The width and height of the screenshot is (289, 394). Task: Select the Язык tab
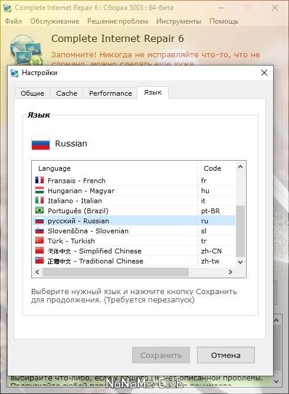tap(153, 92)
